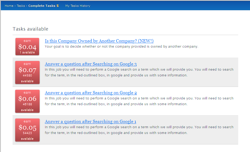Go to Home in the breadcrumb
Image resolution: width=250 pixels, height=152 pixels.
pos(9,6)
